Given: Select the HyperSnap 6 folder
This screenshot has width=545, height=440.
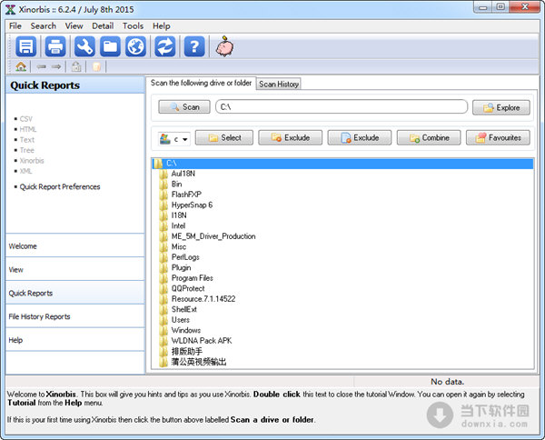Looking at the screenshot, I should (x=192, y=205).
